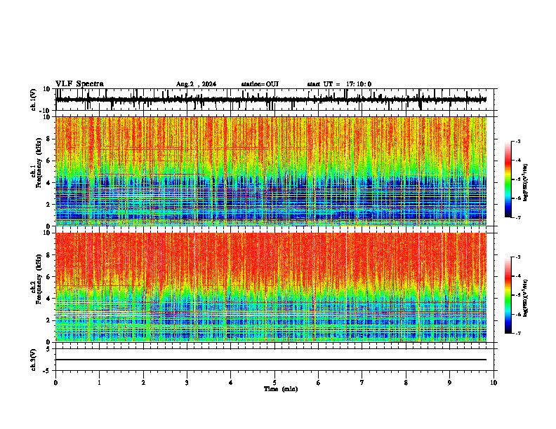Click the ch.3 flat voltage trace line
Viewport: 556px width, 429px height.
(271, 360)
